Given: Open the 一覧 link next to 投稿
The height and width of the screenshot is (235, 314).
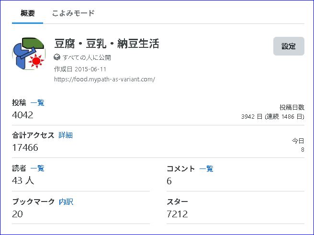Looking at the screenshot, I should click(37, 103).
